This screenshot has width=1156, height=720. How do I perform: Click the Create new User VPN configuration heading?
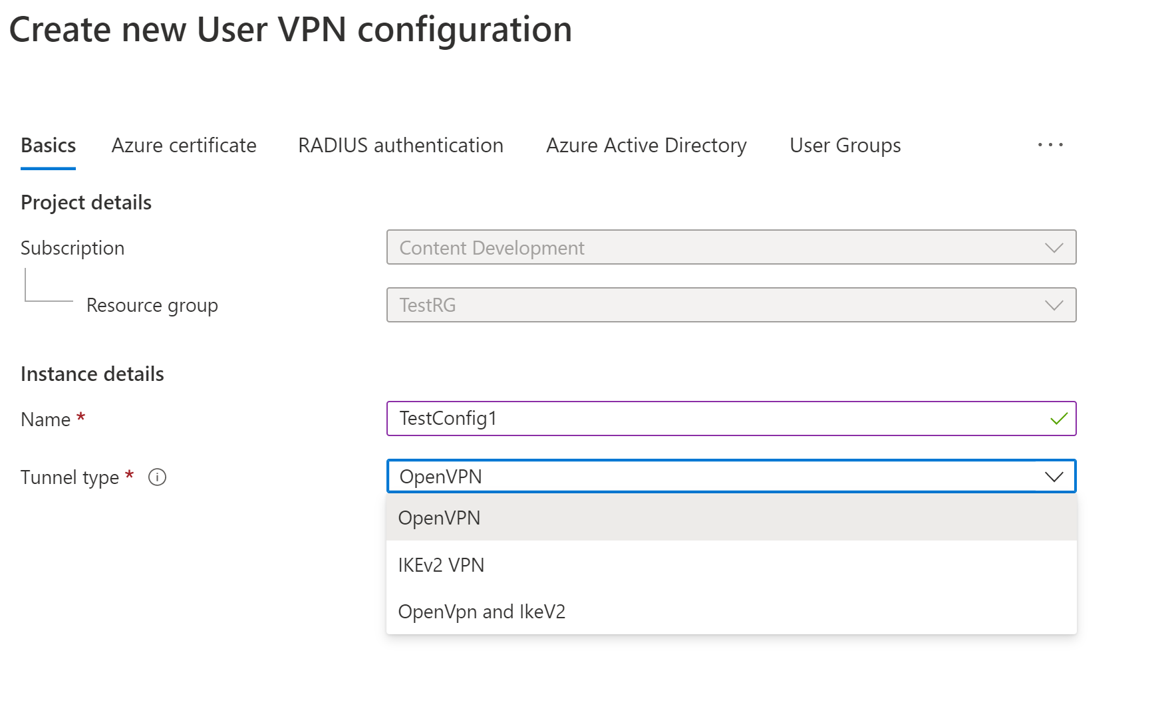(291, 30)
